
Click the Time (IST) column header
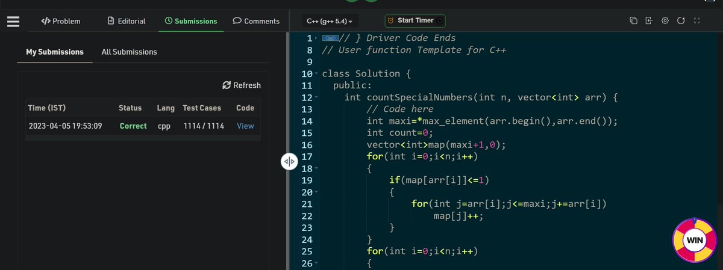click(x=47, y=108)
